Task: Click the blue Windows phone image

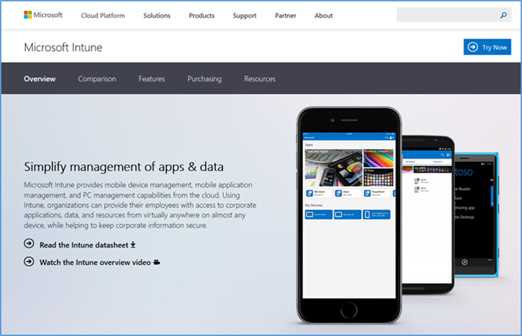Action: tap(476, 215)
